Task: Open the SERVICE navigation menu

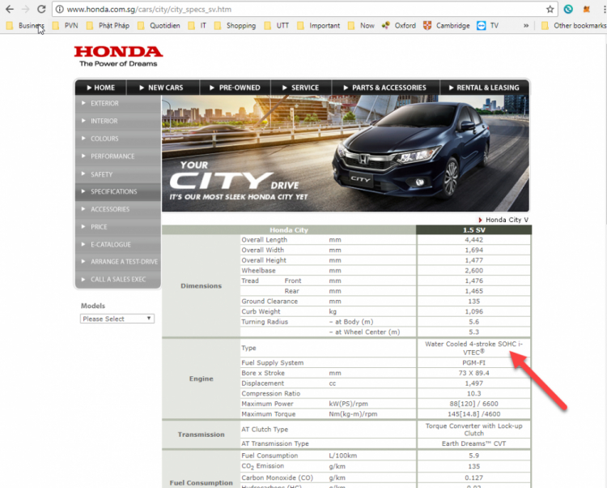Action: (x=301, y=88)
